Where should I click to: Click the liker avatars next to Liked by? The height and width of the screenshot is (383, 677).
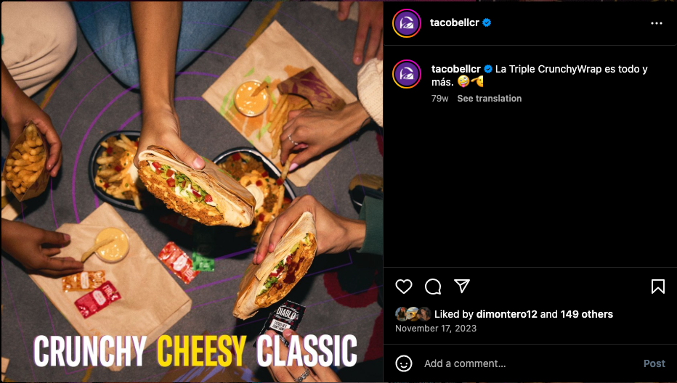(413, 314)
